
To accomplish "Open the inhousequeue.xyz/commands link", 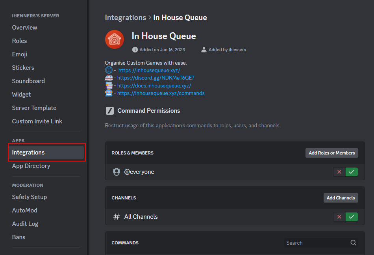I will [161, 93].
